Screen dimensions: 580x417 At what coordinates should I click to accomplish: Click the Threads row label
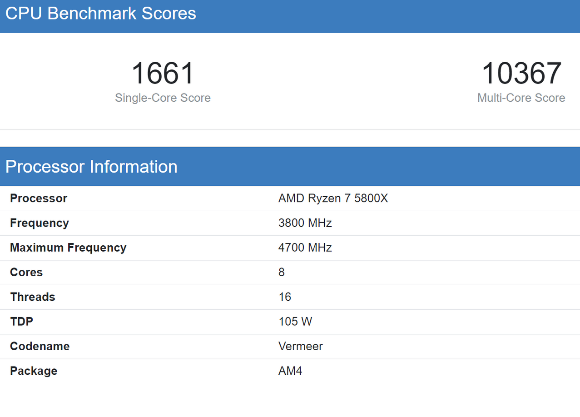[x=33, y=297]
